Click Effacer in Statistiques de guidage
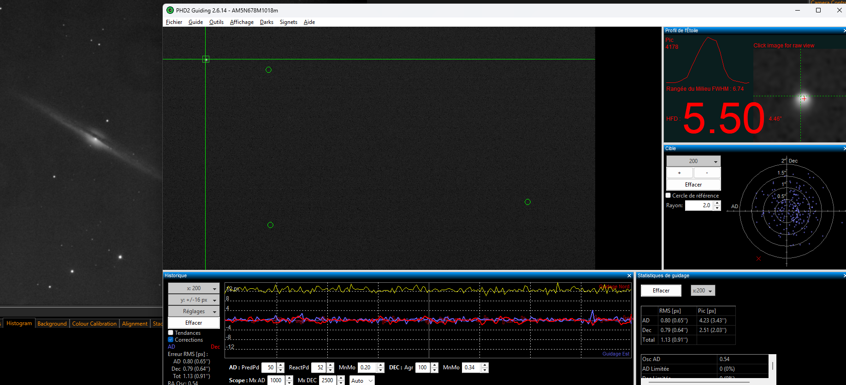The height and width of the screenshot is (385, 846). 661,291
